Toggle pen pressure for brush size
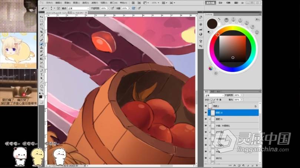The height and width of the screenshot is (168, 300). (x=139, y=8)
